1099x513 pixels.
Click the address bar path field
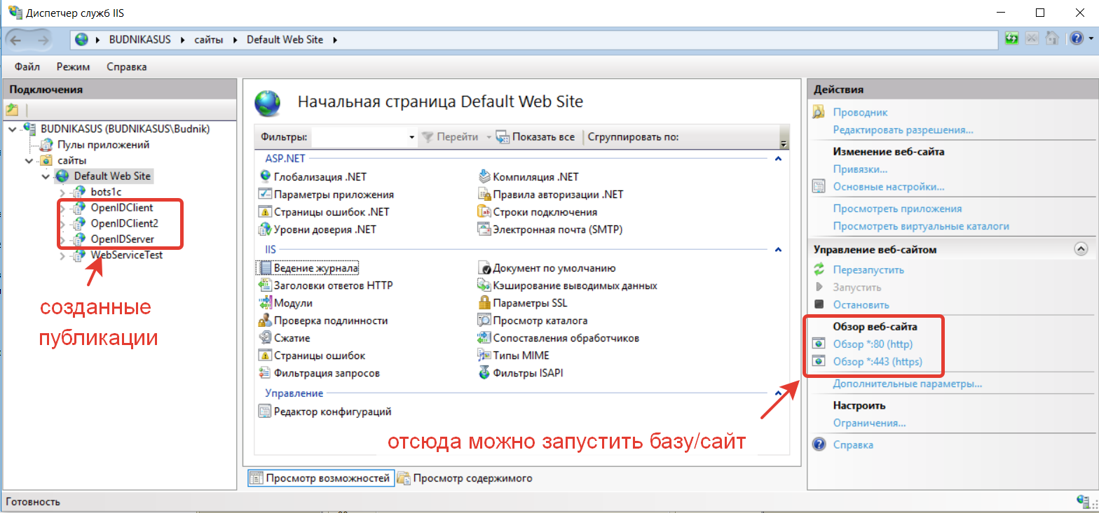pyautogui.click(x=534, y=40)
